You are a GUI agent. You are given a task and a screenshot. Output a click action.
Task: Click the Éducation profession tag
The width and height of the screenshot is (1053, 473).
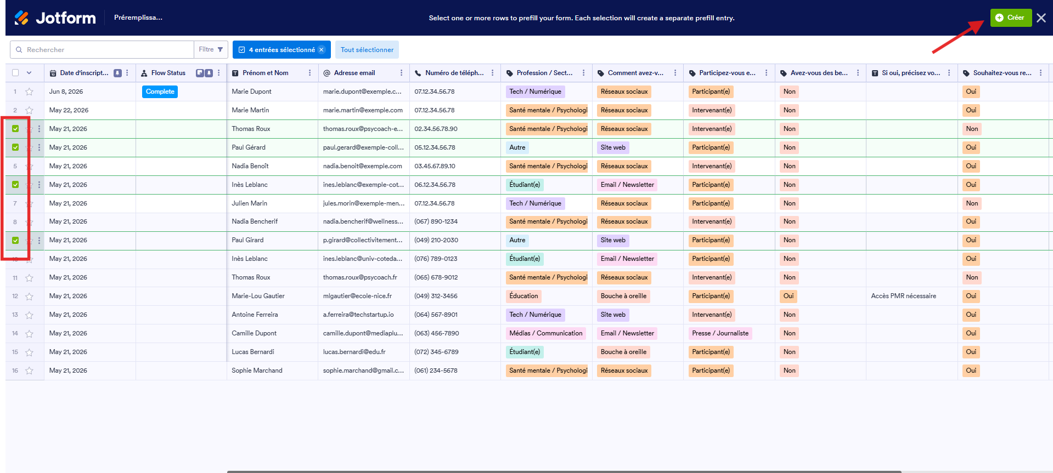tap(523, 296)
